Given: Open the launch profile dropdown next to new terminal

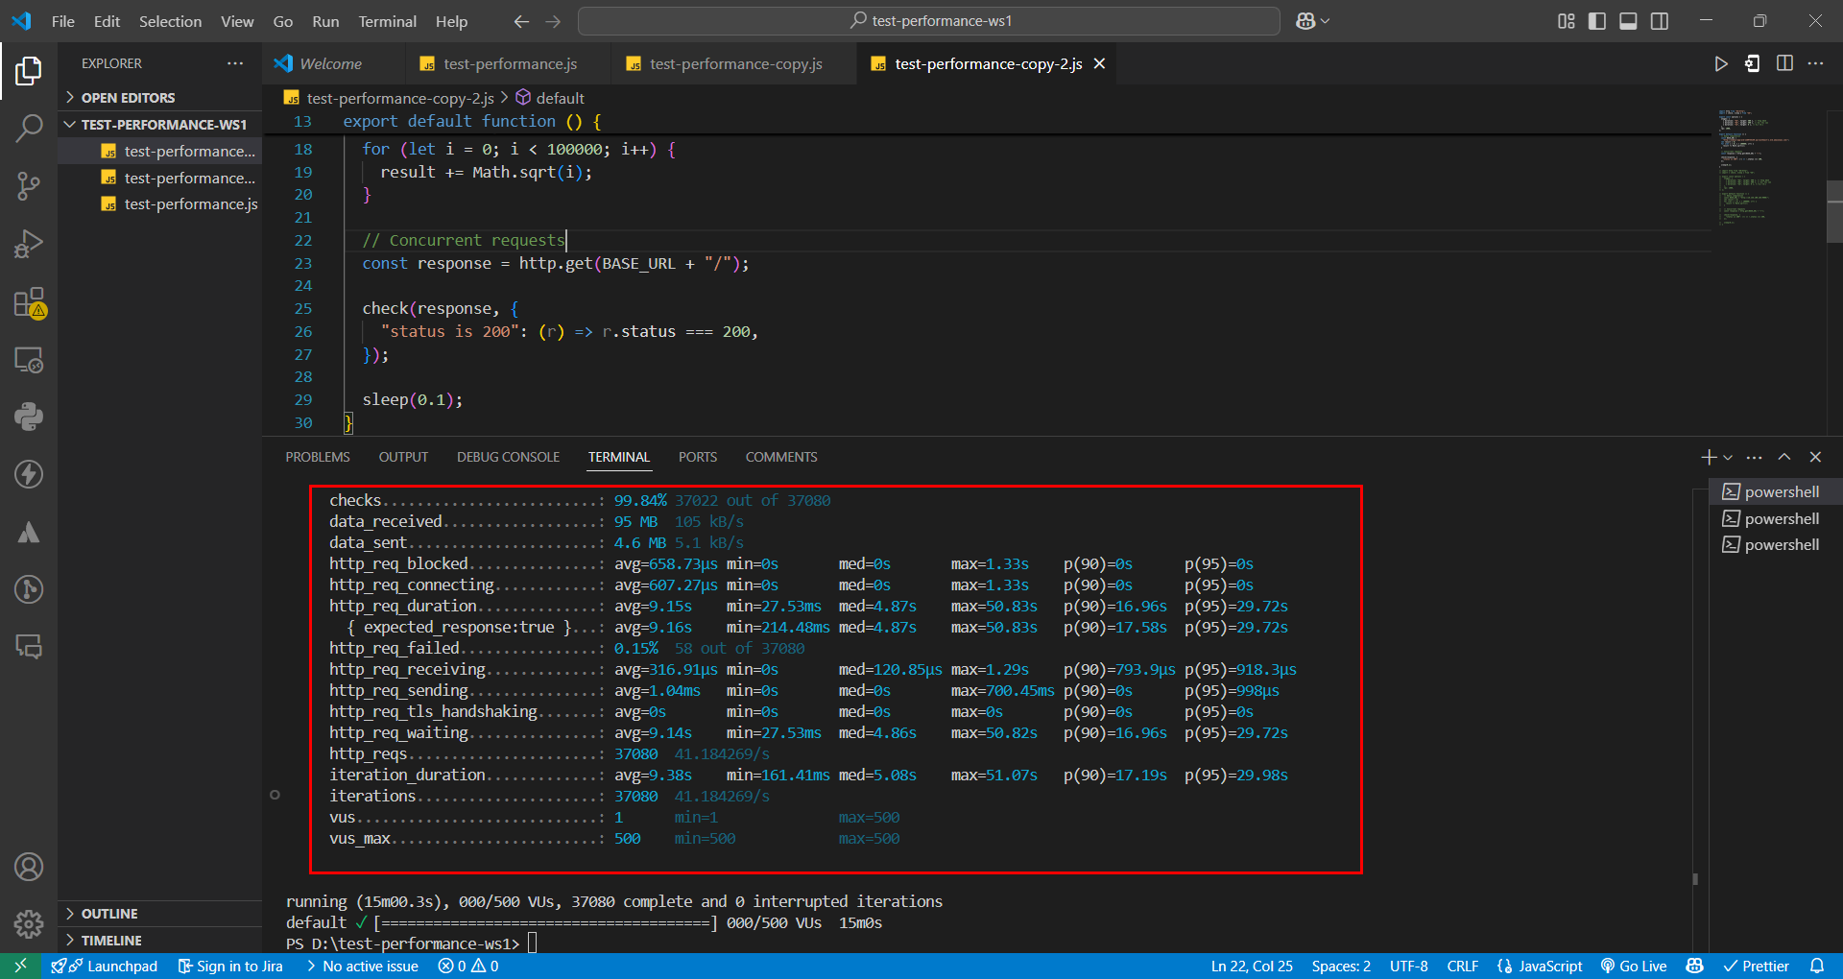Looking at the screenshot, I should click(1728, 458).
